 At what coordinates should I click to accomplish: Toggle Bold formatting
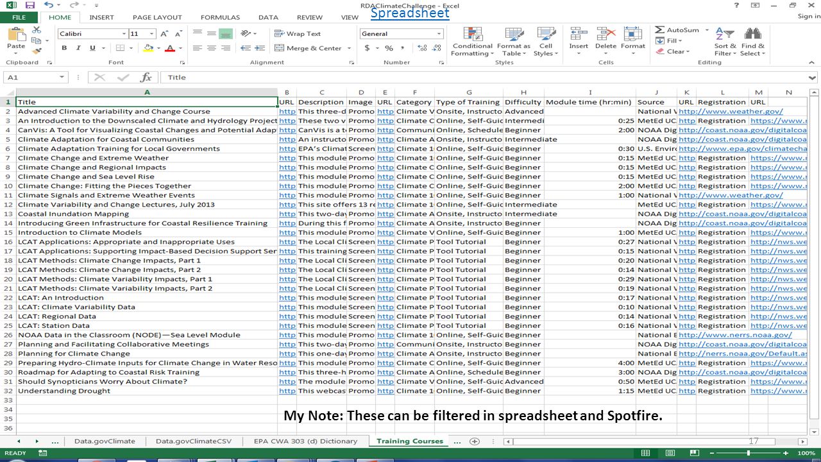[64, 48]
